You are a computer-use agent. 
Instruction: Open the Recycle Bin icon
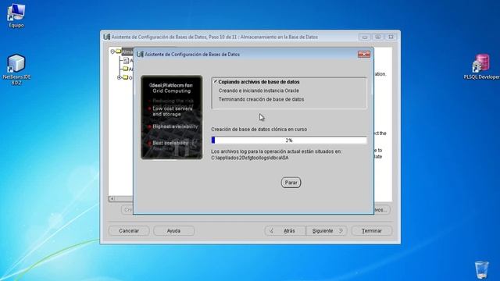tap(481, 270)
